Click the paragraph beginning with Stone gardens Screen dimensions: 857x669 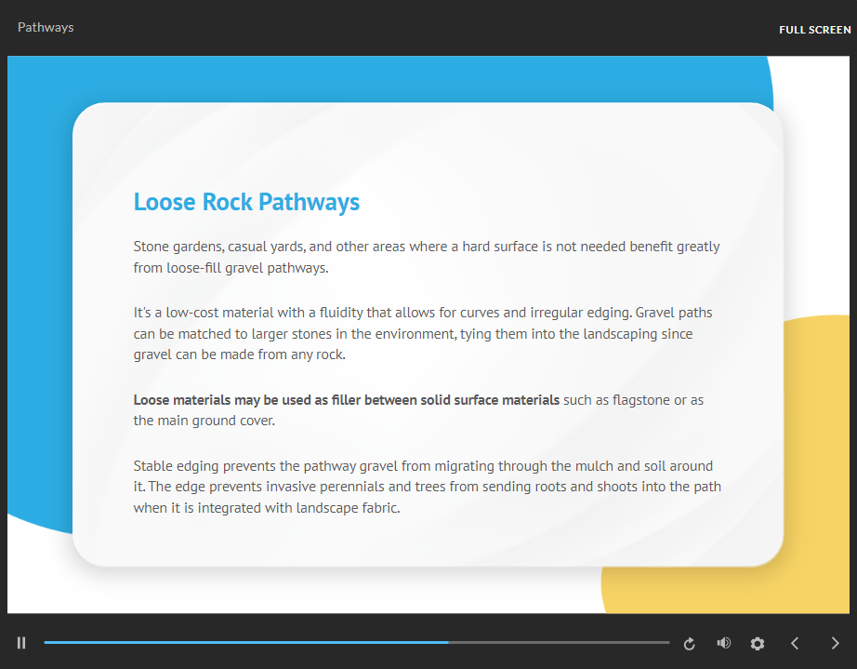(426, 258)
